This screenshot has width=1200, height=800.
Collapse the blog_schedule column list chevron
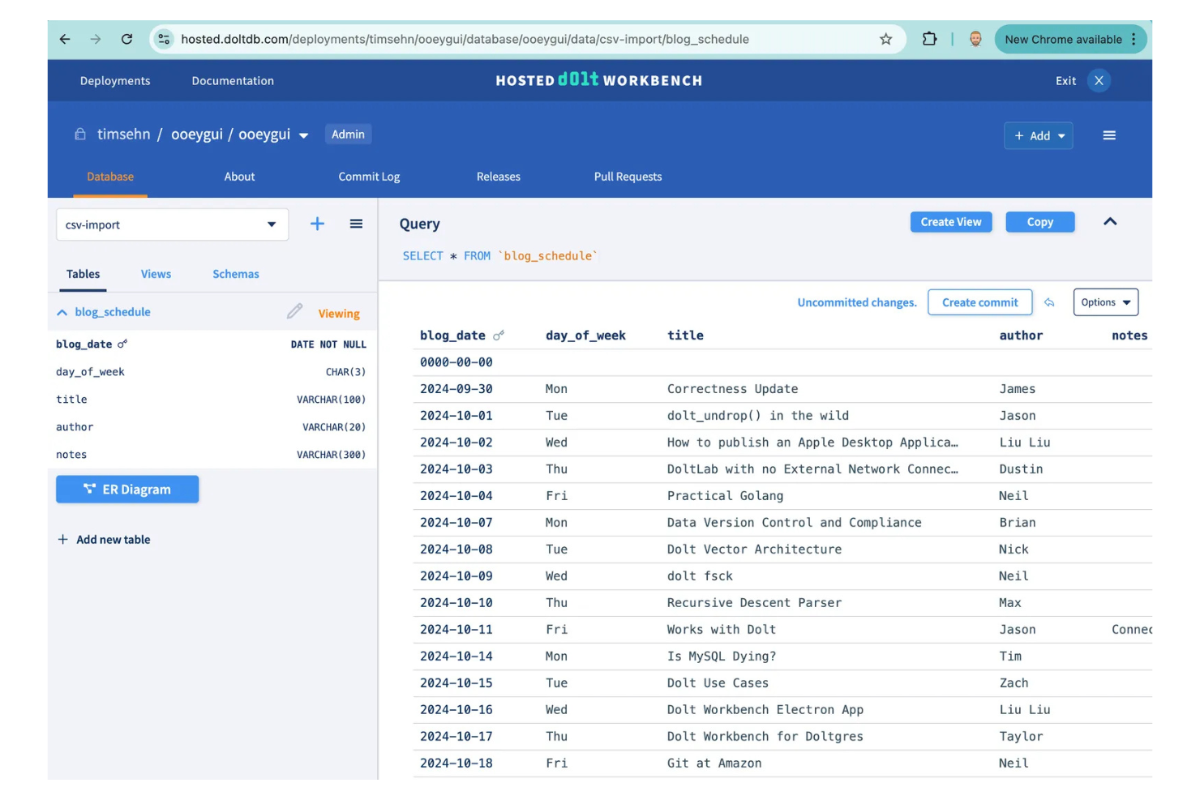tap(62, 311)
